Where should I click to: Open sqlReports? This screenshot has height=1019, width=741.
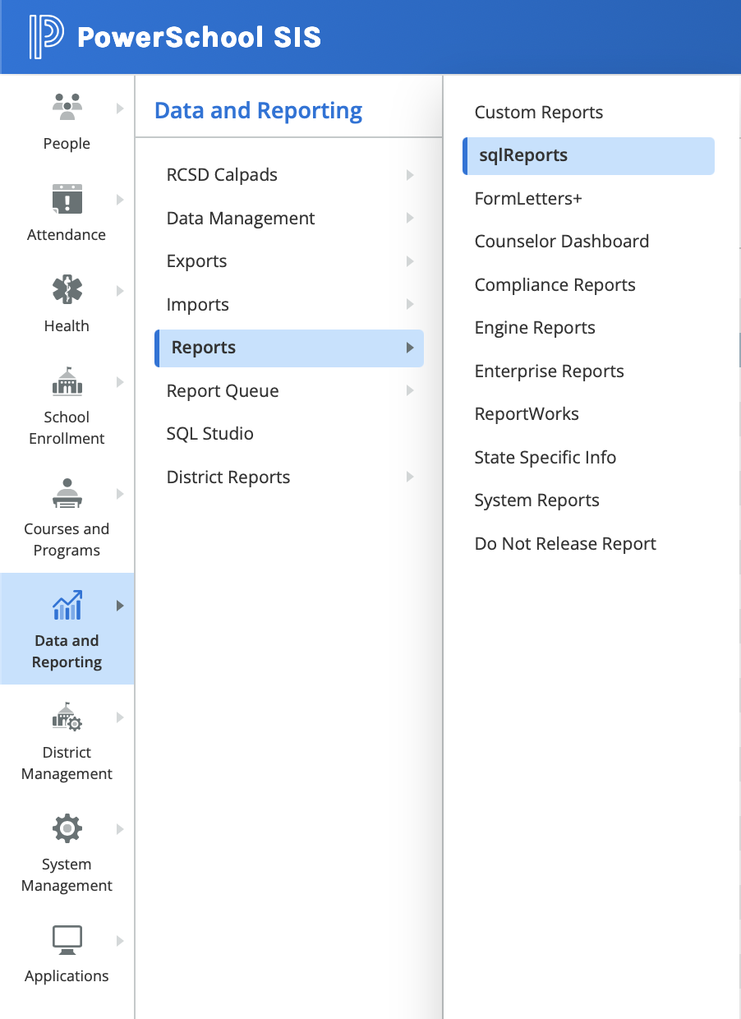point(588,156)
